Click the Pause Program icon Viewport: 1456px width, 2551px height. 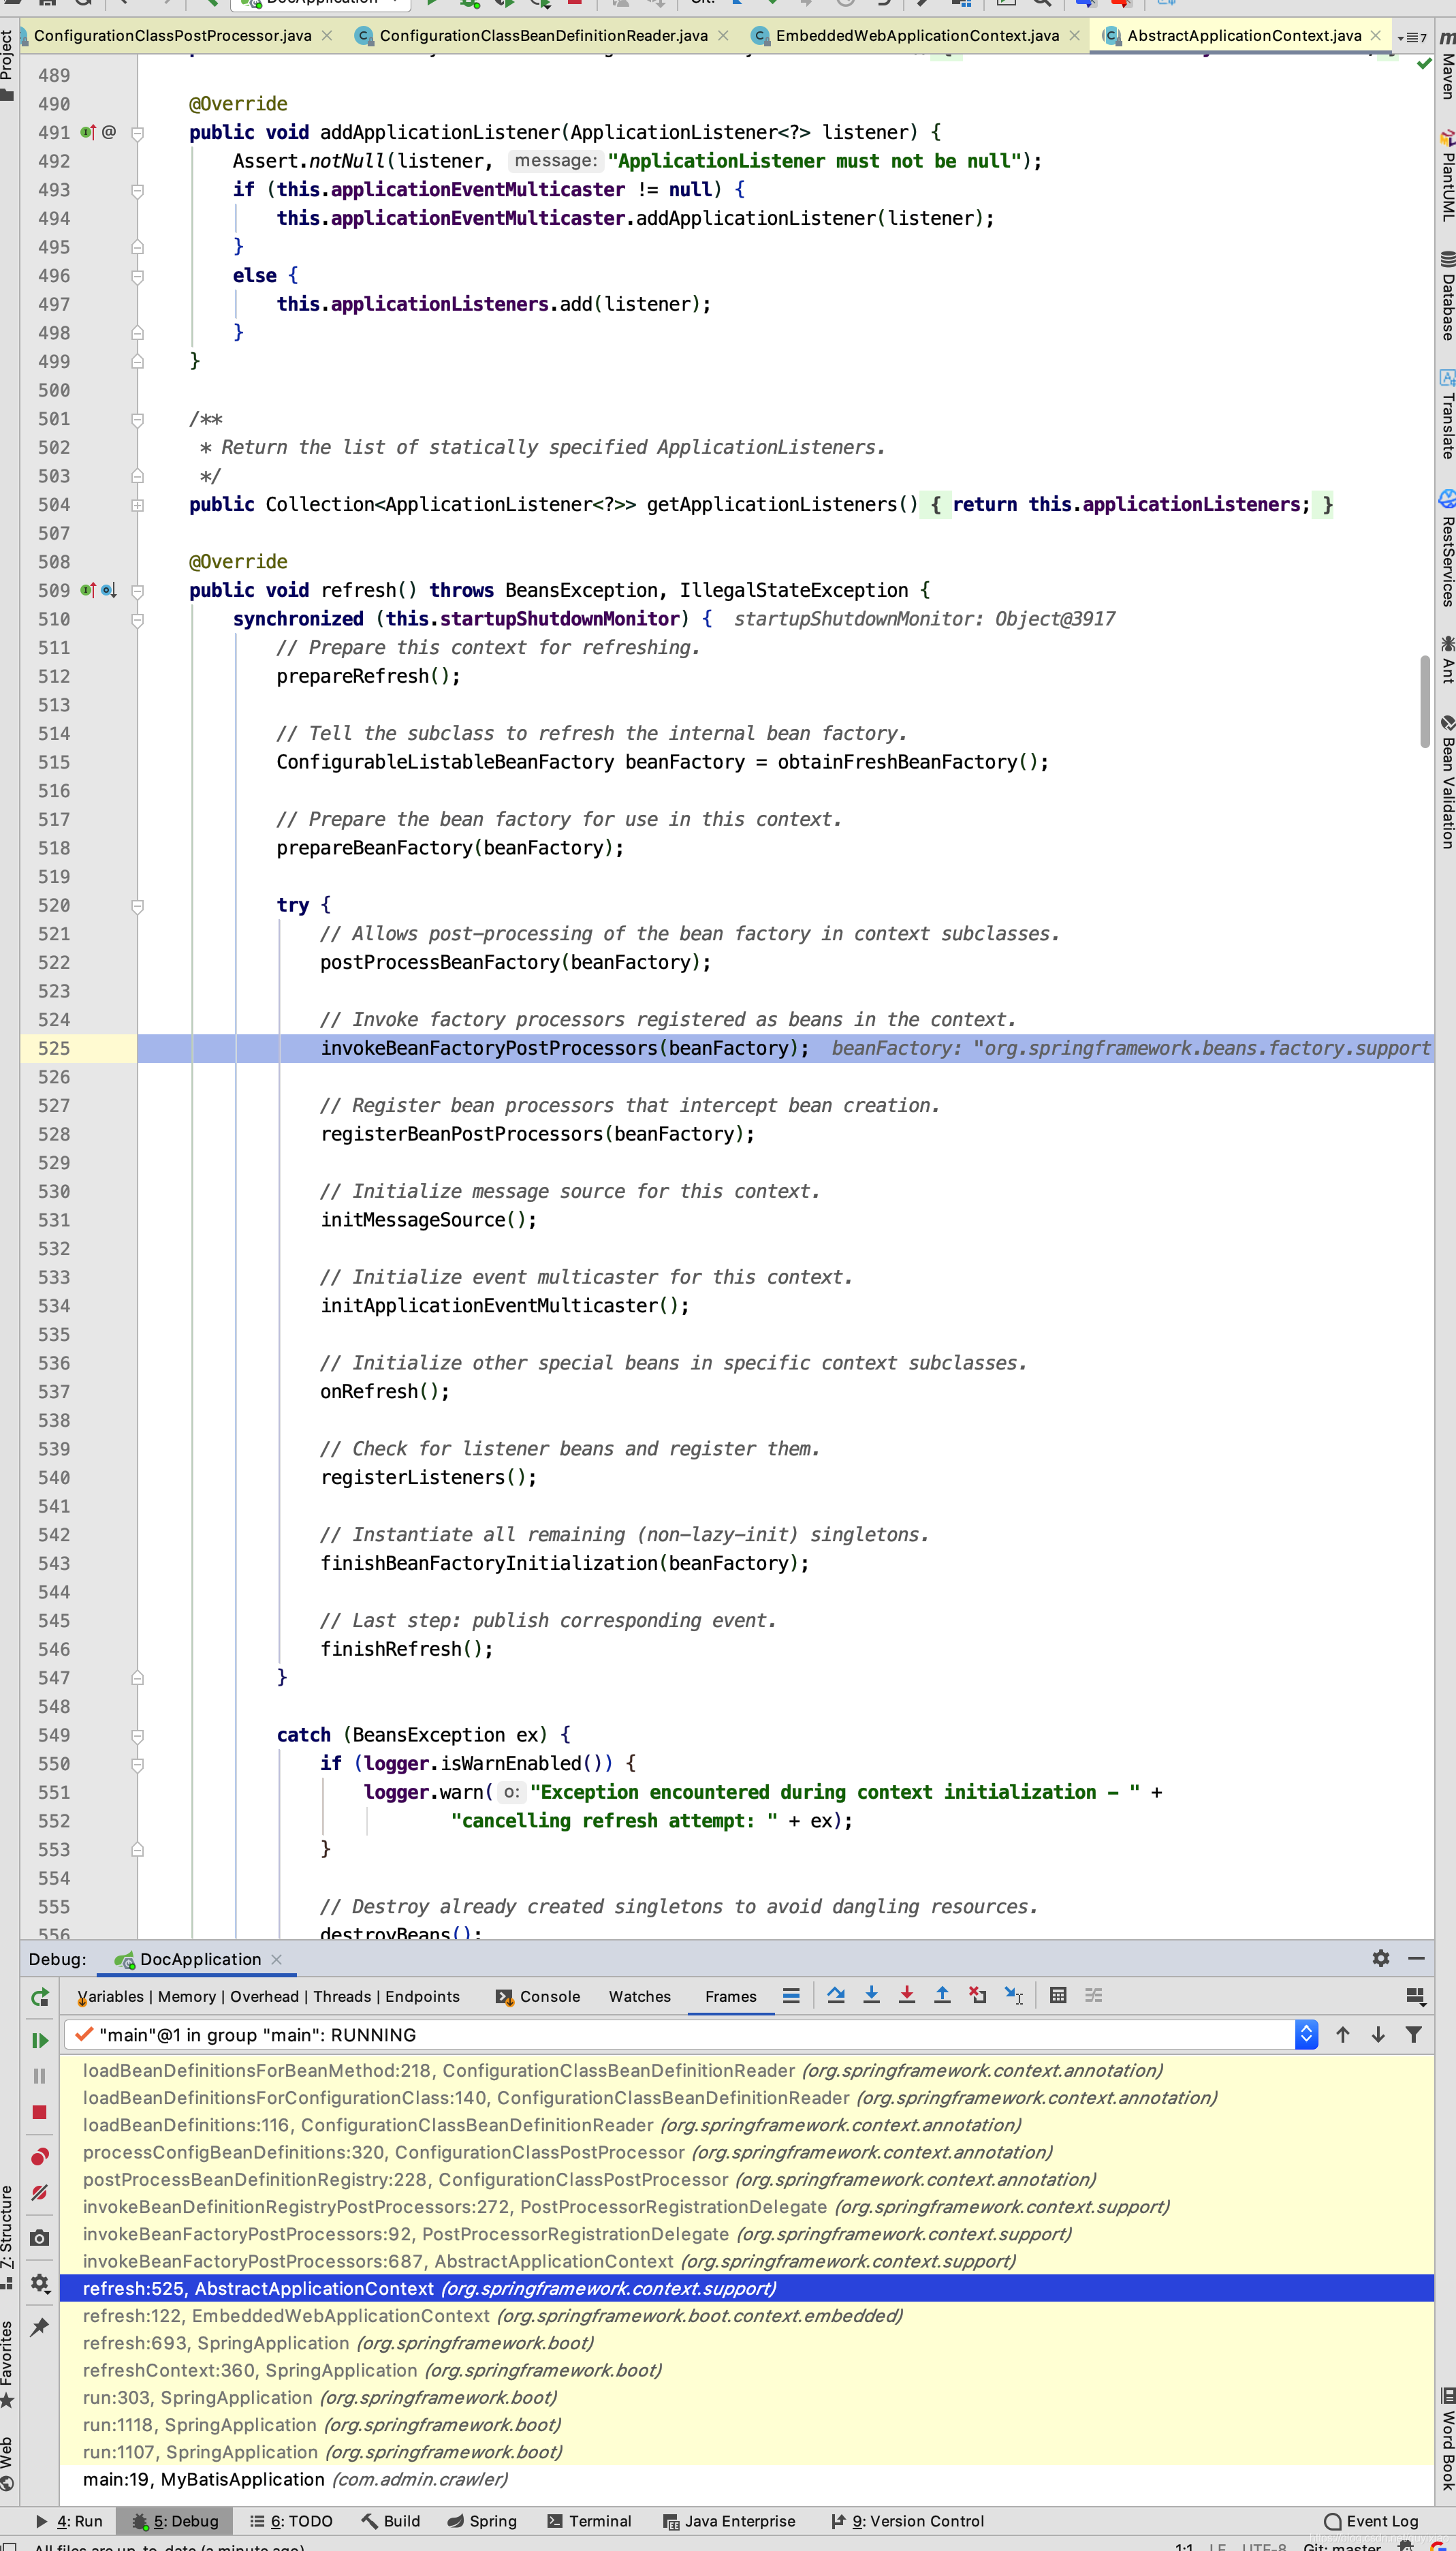click(x=40, y=2076)
